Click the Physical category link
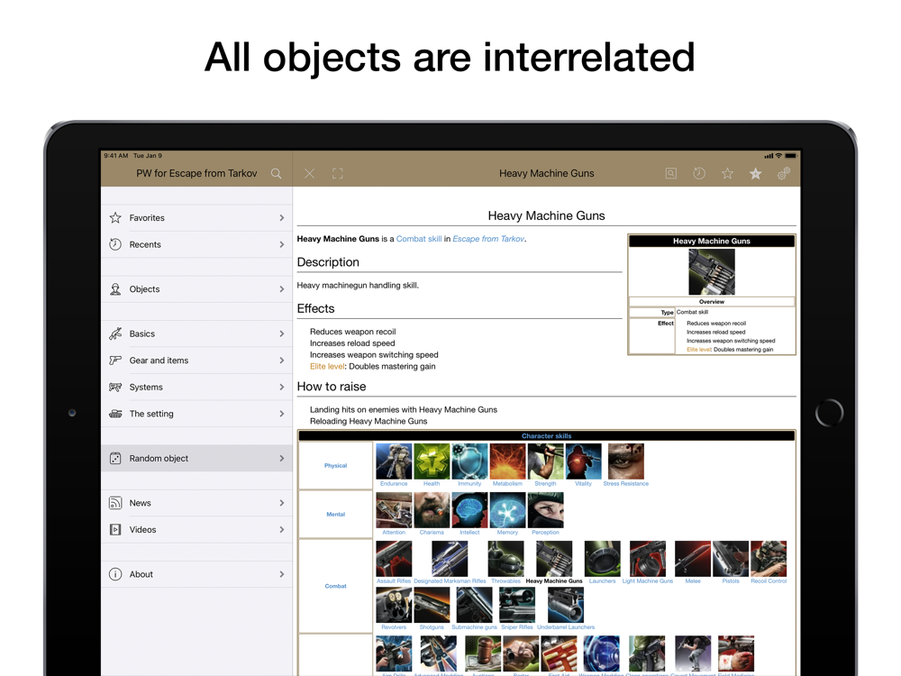The image size is (901, 676). 335,466
